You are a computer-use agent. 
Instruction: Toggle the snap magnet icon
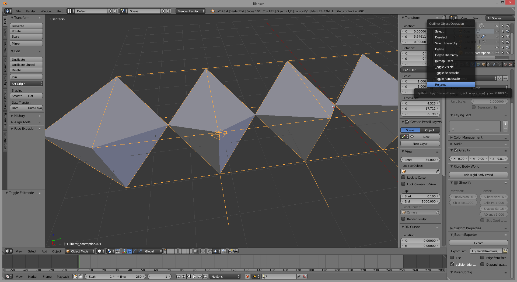coord(209,251)
